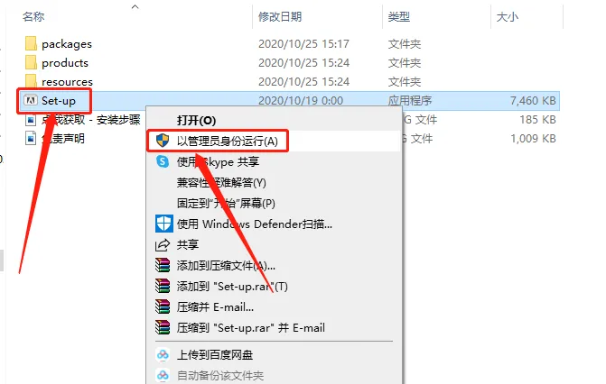Choose 打开(O) in the context menu
This screenshot has height=384, width=606.
[x=196, y=120]
